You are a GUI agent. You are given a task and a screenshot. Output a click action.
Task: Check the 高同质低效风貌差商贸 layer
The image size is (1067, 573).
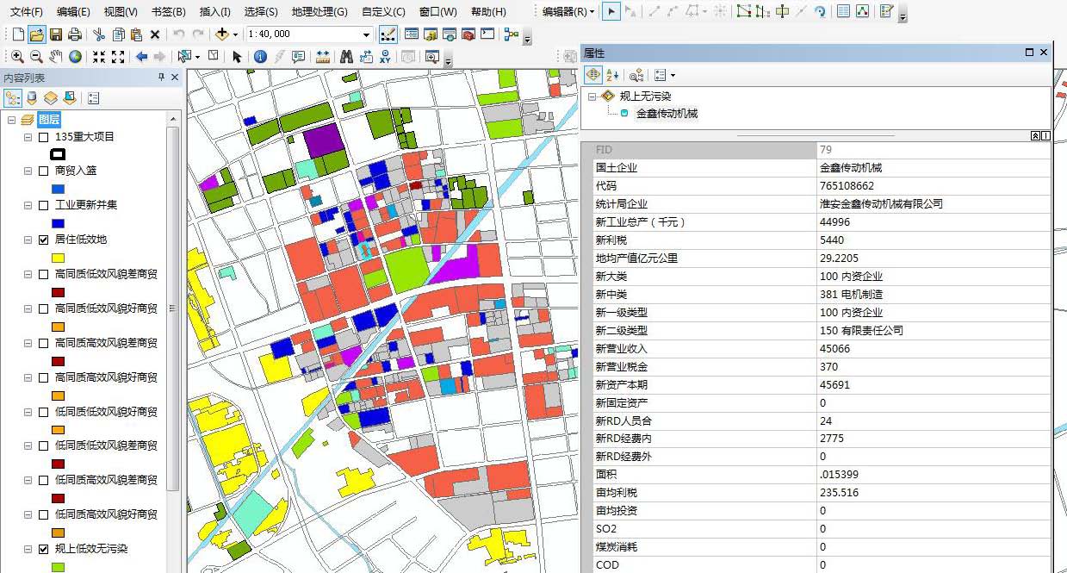pos(43,275)
